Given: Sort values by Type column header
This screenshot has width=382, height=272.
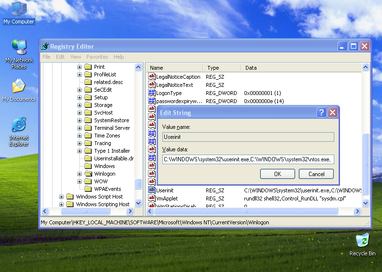Looking at the screenshot, I should pyautogui.click(x=222, y=68).
